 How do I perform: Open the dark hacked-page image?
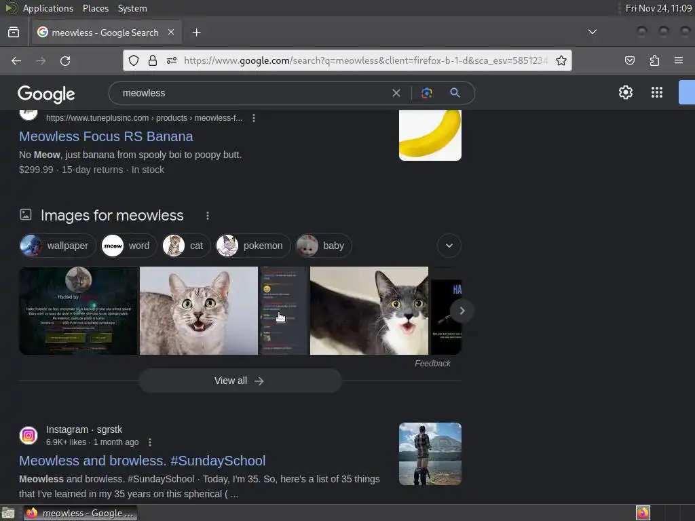pyautogui.click(x=79, y=311)
